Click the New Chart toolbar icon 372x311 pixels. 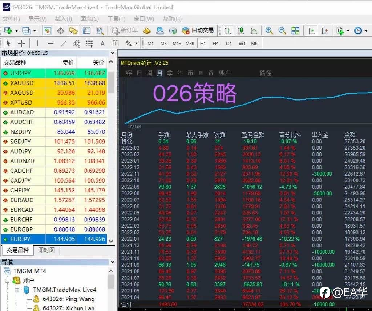click(8, 30)
